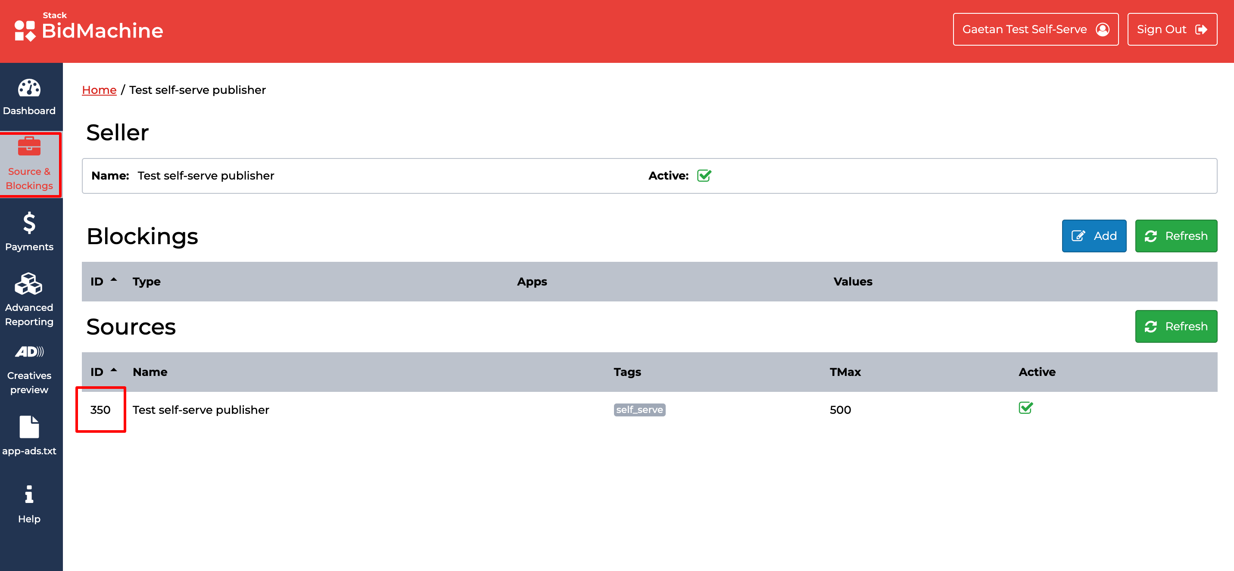
Task: Click Add button in Blockings section
Action: [1094, 236]
